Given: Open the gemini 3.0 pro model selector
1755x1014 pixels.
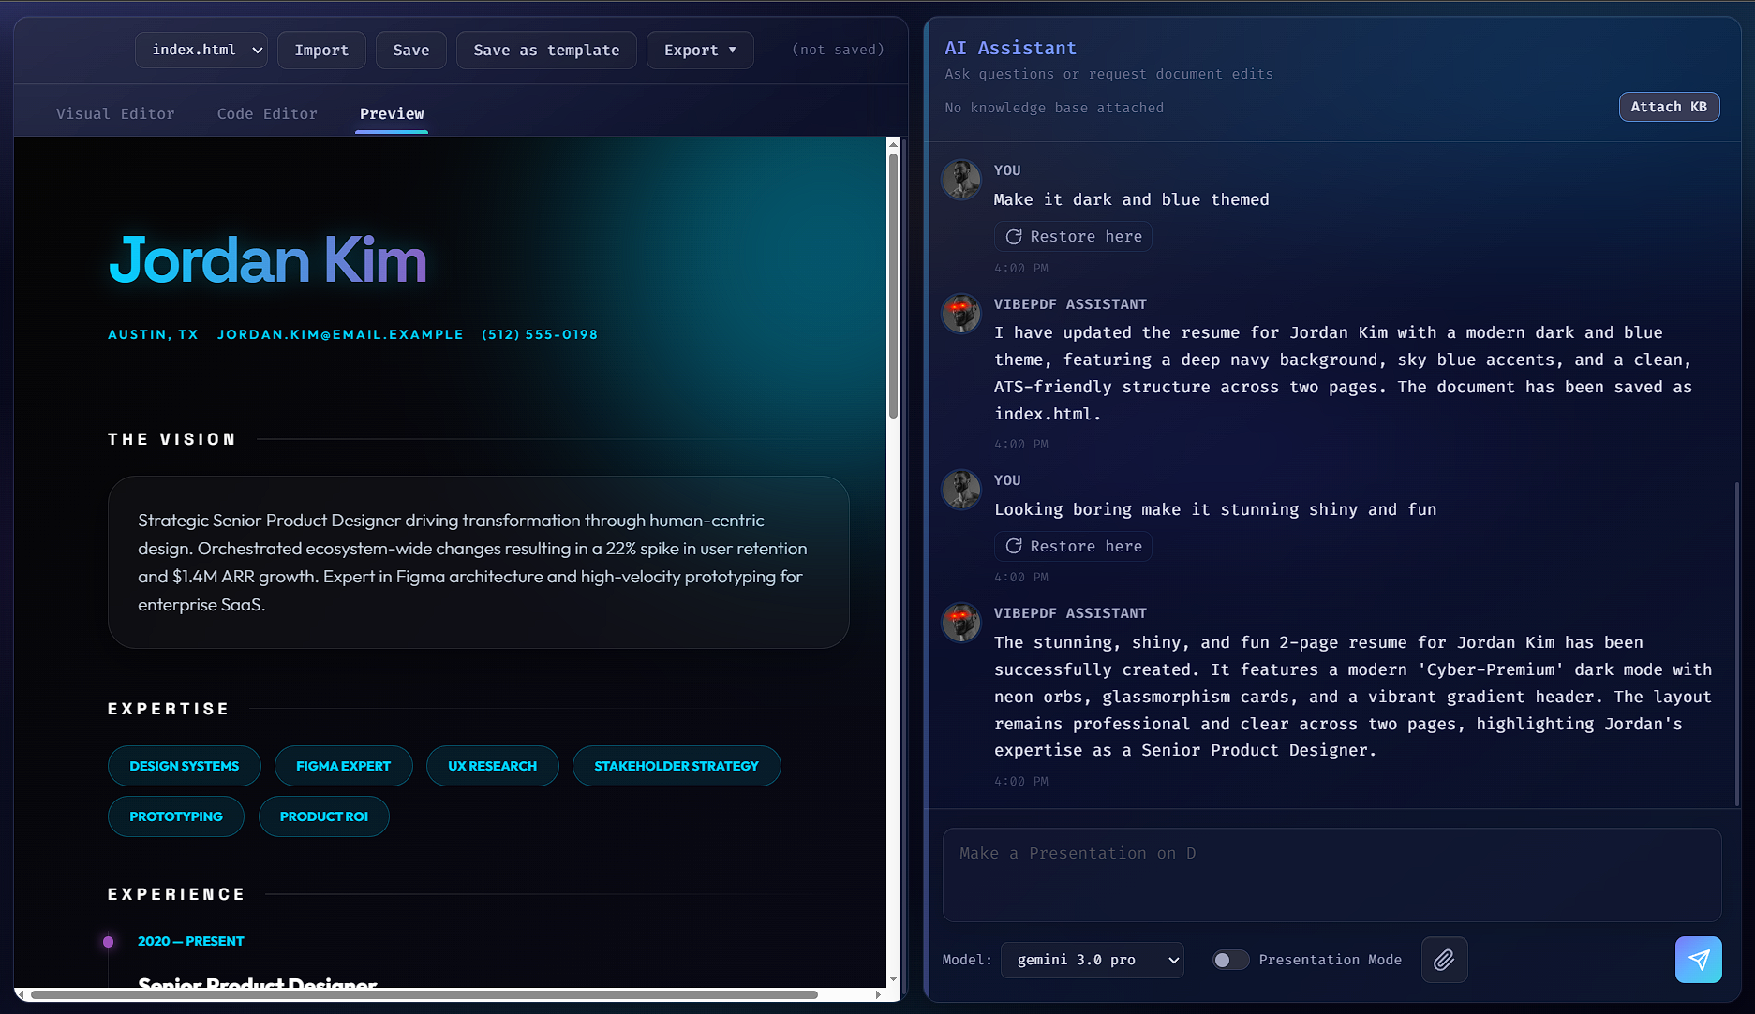Looking at the screenshot, I should coord(1093,960).
